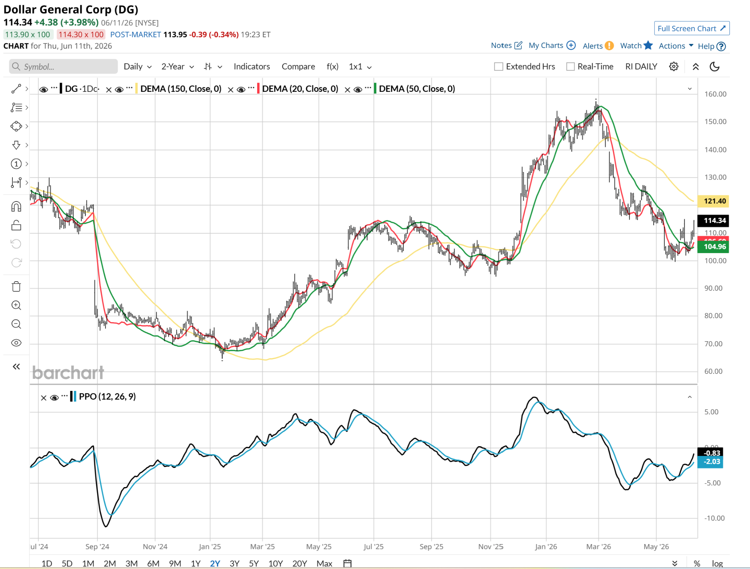This screenshot has width=750, height=569.
Task: Open the date range calendar icon
Action: pos(348,563)
